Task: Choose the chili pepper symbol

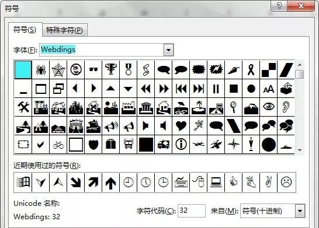Action: click(x=233, y=70)
